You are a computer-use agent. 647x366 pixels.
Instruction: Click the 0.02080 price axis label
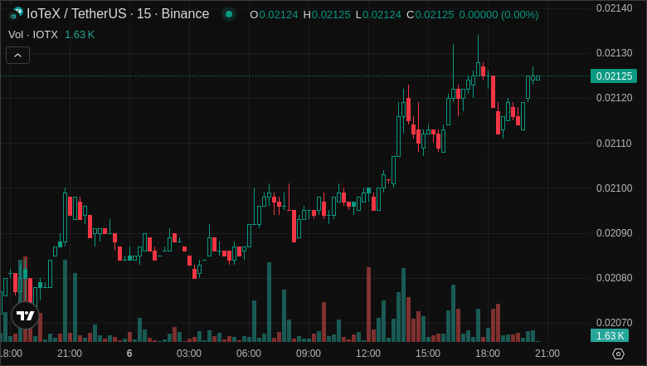click(x=614, y=278)
